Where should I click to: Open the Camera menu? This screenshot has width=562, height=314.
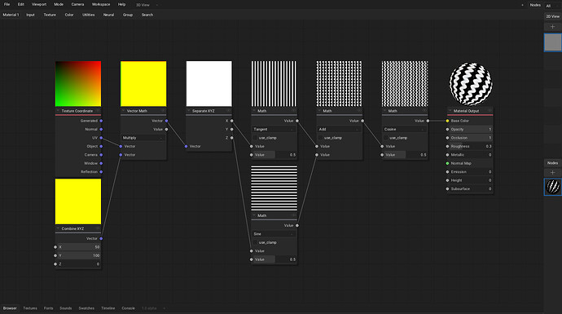(77, 4)
